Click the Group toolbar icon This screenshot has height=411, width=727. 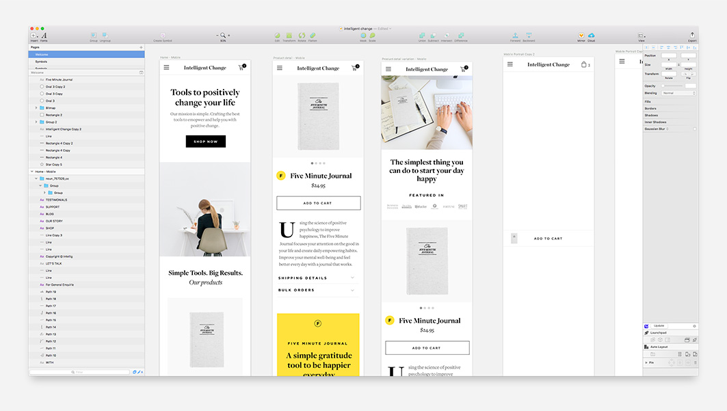point(94,35)
